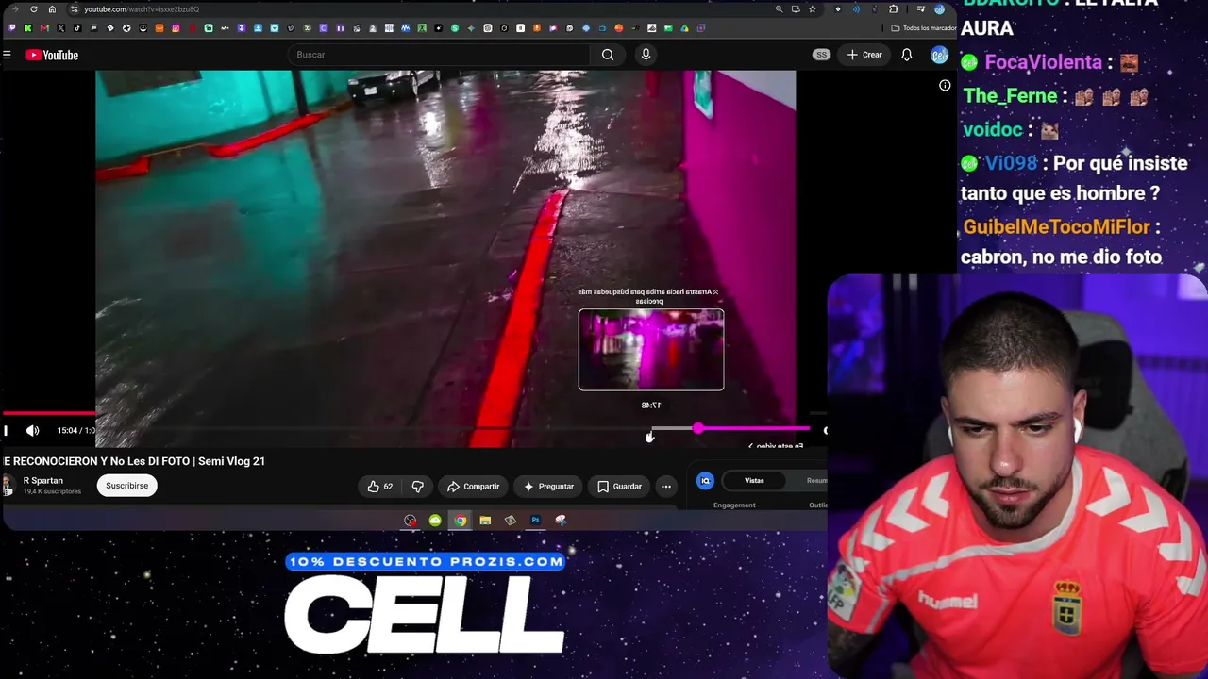Bookmark this page with the star

tap(812, 9)
